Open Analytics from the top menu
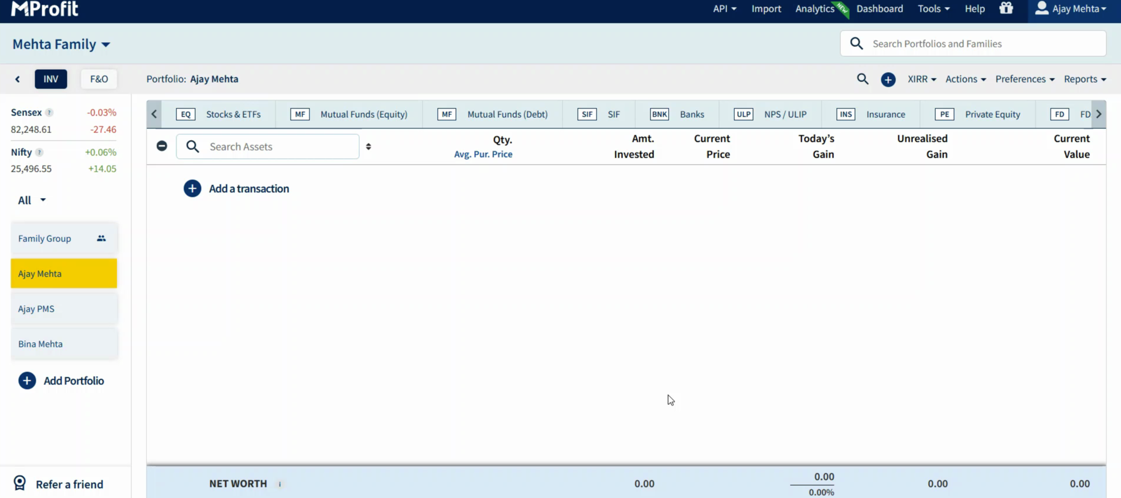This screenshot has height=498, width=1121. (815, 9)
